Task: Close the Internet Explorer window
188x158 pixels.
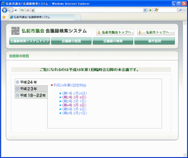Action: tap(184, 4)
